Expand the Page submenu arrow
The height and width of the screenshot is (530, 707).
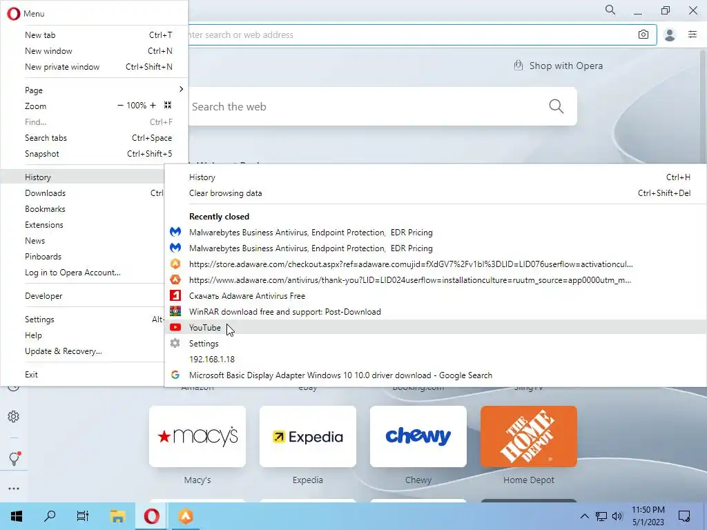pos(182,89)
